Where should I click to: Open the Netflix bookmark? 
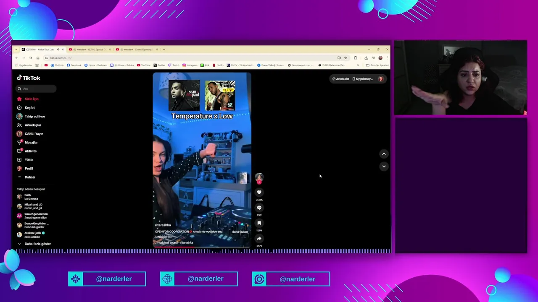(219, 65)
